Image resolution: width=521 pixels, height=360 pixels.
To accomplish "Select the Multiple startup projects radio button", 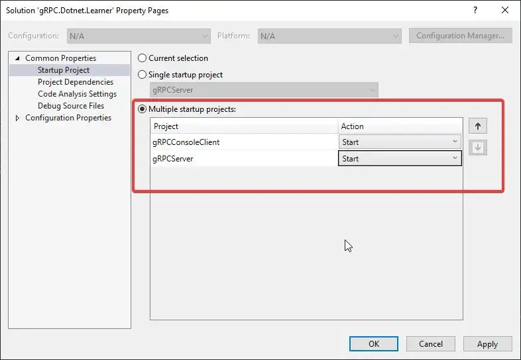I will 142,109.
